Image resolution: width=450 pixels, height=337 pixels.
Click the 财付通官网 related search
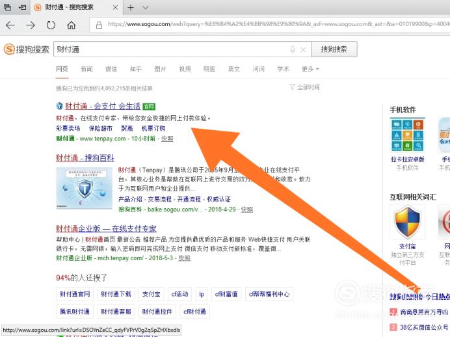coord(75,294)
